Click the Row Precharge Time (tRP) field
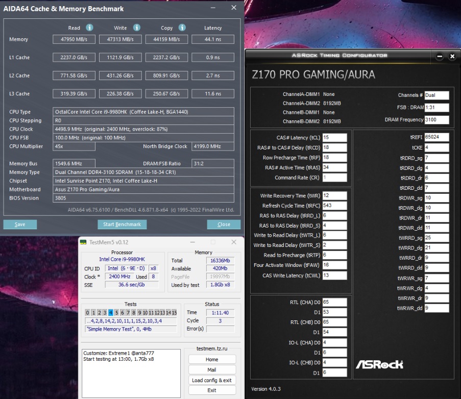This screenshot has height=399, width=461. [x=334, y=158]
